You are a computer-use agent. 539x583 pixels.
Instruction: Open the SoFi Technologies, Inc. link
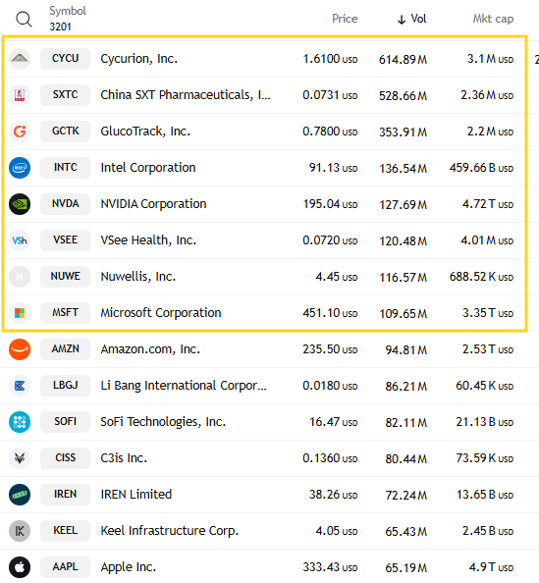[x=163, y=422]
